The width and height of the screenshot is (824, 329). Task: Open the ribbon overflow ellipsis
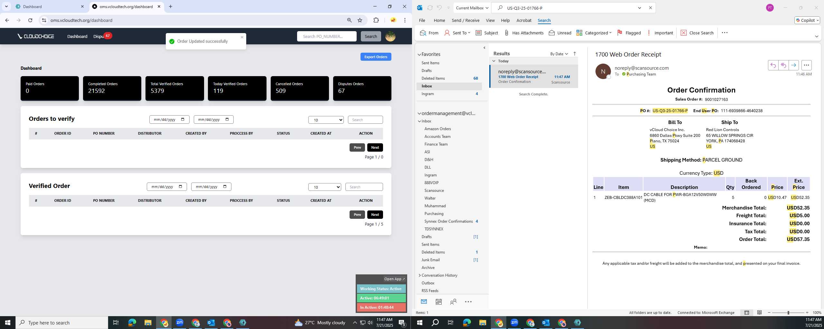pyautogui.click(x=725, y=33)
